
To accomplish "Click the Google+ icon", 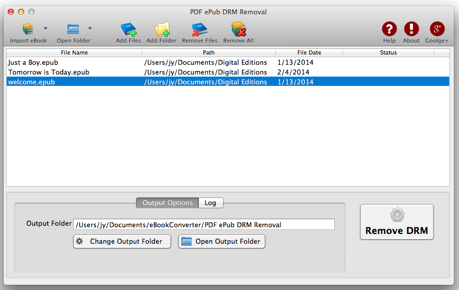I will (x=437, y=29).
